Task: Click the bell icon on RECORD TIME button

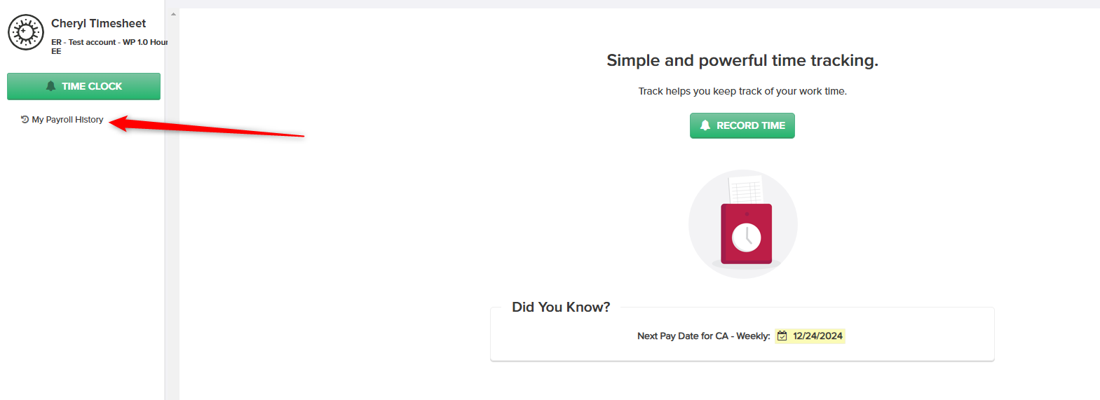Action: pos(705,125)
